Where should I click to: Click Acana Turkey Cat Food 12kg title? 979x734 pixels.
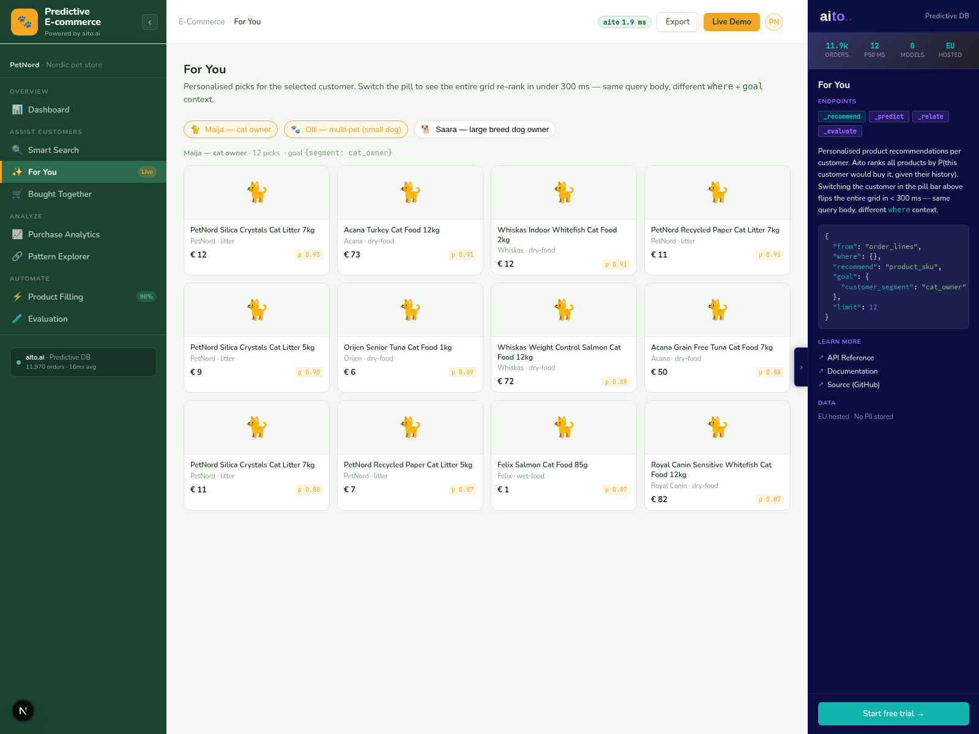[x=392, y=230]
